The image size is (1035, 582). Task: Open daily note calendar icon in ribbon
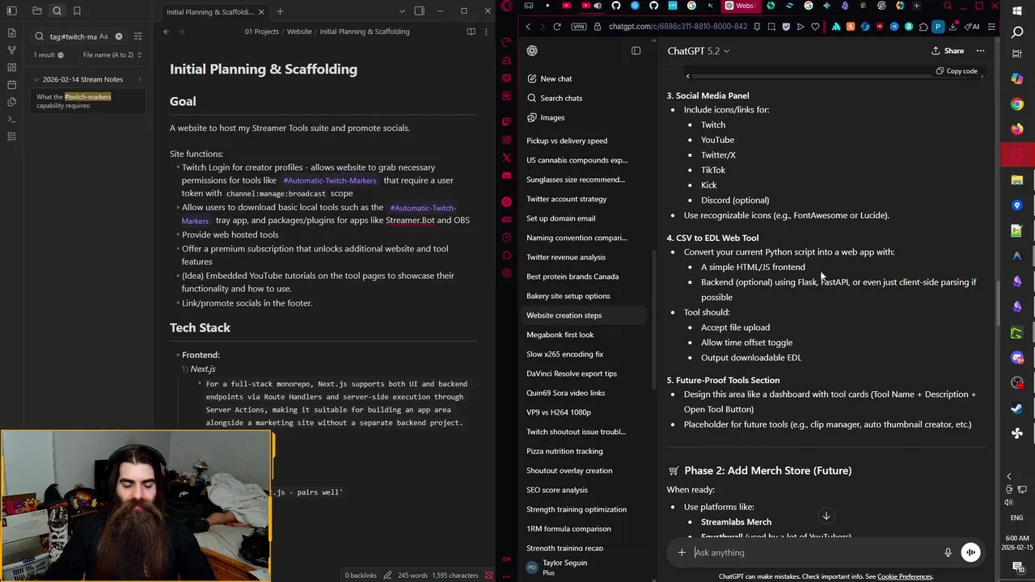click(x=11, y=85)
